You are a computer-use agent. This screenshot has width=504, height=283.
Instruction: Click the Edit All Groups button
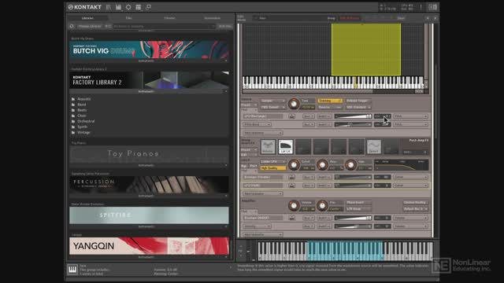click(x=350, y=18)
